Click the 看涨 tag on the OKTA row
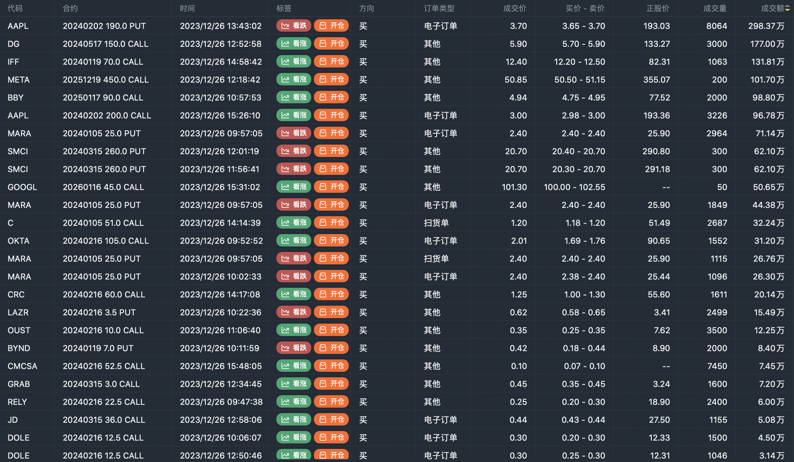The height and width of the screenshot is (462, 794). [x=294, y=241]
